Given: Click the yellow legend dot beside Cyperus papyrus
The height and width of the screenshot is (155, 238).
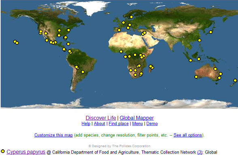Looking at the screenshot, I should click(x=3, y=151).
